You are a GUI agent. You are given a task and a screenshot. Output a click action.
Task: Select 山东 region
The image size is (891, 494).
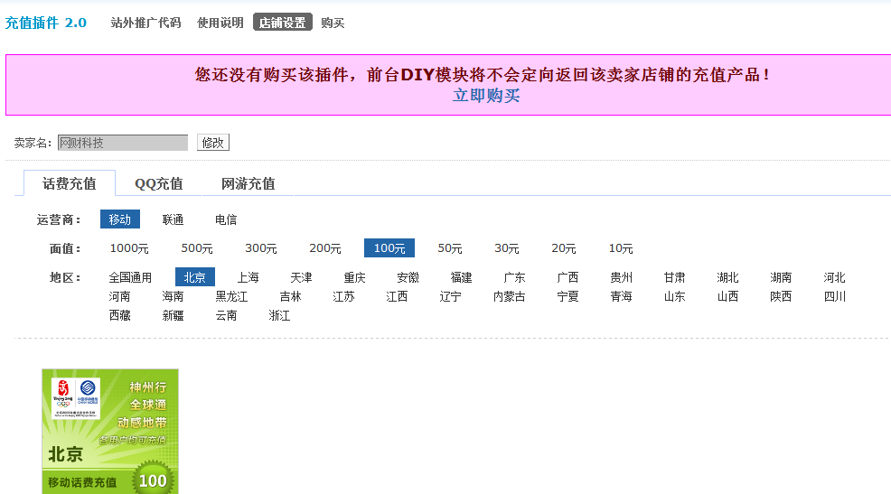[x=674, y=296]
